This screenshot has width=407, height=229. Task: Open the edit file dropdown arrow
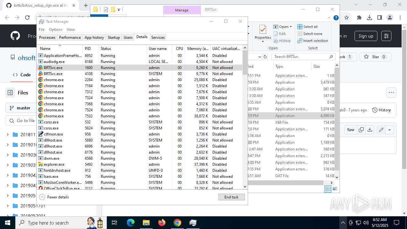(x=390, y=130)
